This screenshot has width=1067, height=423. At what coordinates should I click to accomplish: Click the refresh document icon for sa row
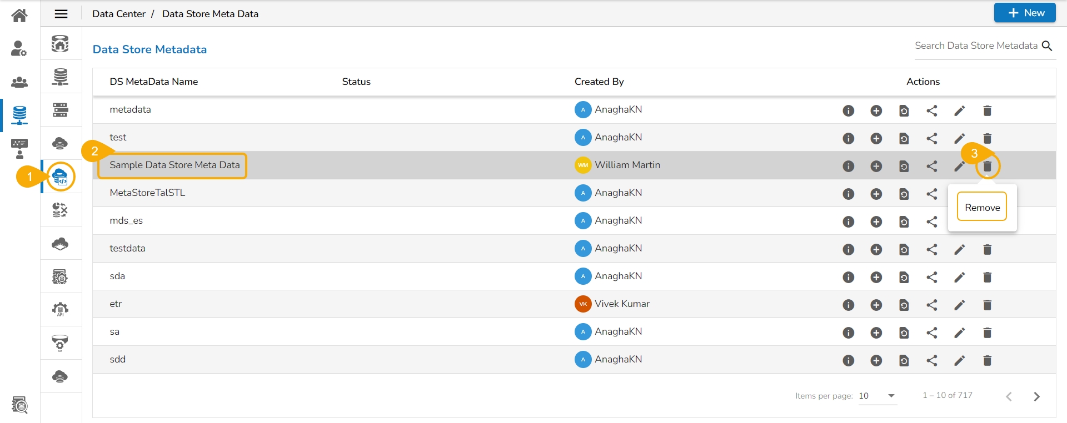coord(904,333)
